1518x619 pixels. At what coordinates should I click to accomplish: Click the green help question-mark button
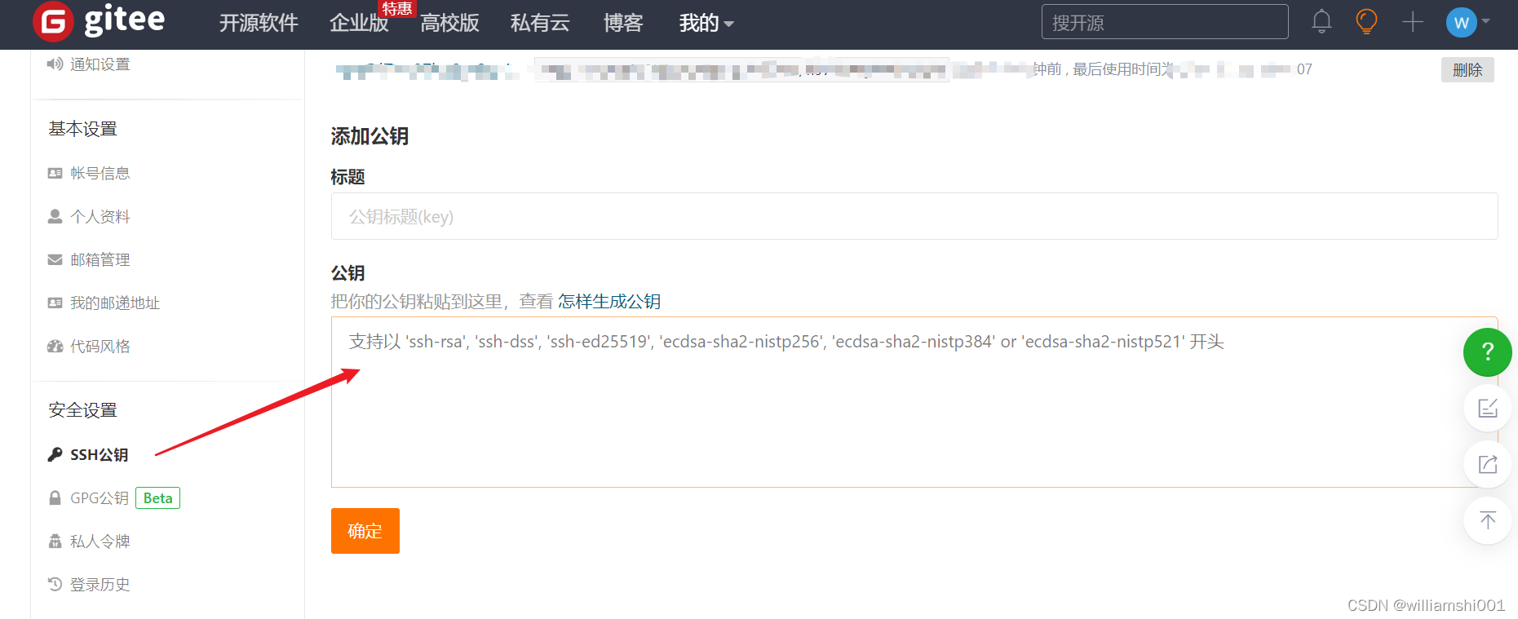[x=1487, y=352]
